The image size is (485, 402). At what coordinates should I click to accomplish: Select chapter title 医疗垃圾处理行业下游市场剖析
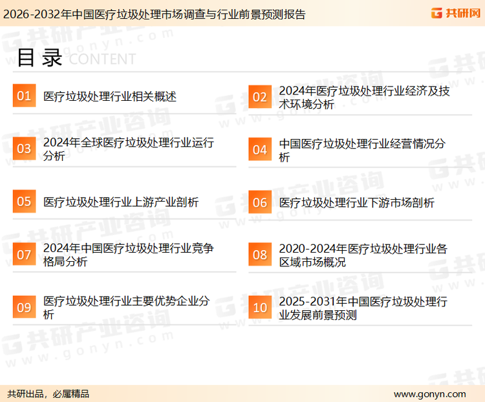356,203
